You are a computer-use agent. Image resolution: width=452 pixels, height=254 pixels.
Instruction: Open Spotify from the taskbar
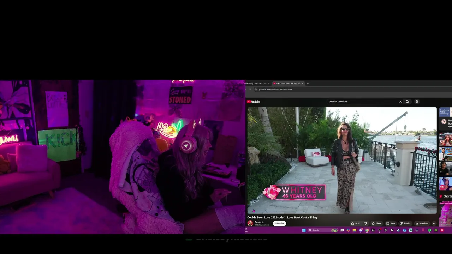429,230
